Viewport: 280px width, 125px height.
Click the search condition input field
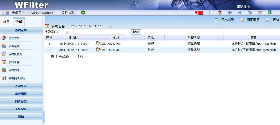tap(99, 32)
